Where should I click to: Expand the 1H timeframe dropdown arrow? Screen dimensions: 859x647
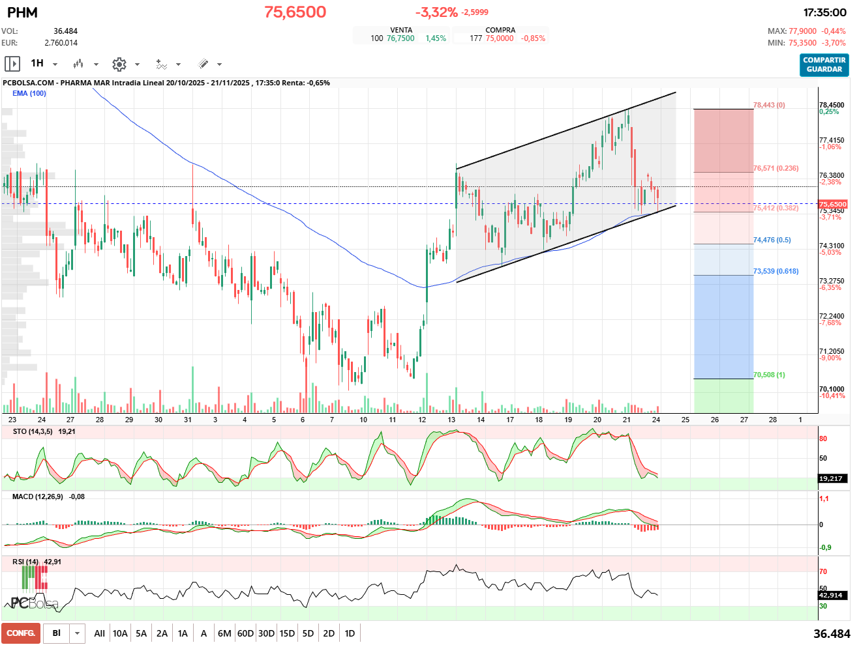point(55,65)
